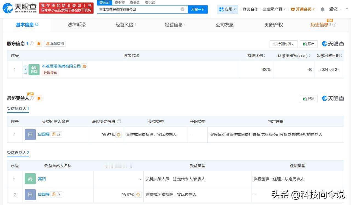Viewport: 351px width, 205px height.
Task: Sort by the 认缴出资额(万元) column
Action: [309, 56]
